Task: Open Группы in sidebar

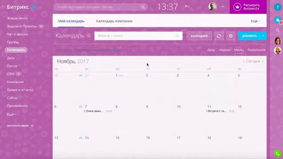Action: [x=13, y=42]
